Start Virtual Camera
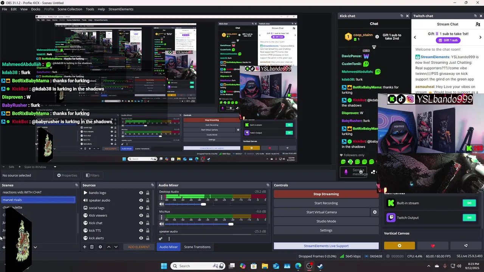 [x=321, y=212]
